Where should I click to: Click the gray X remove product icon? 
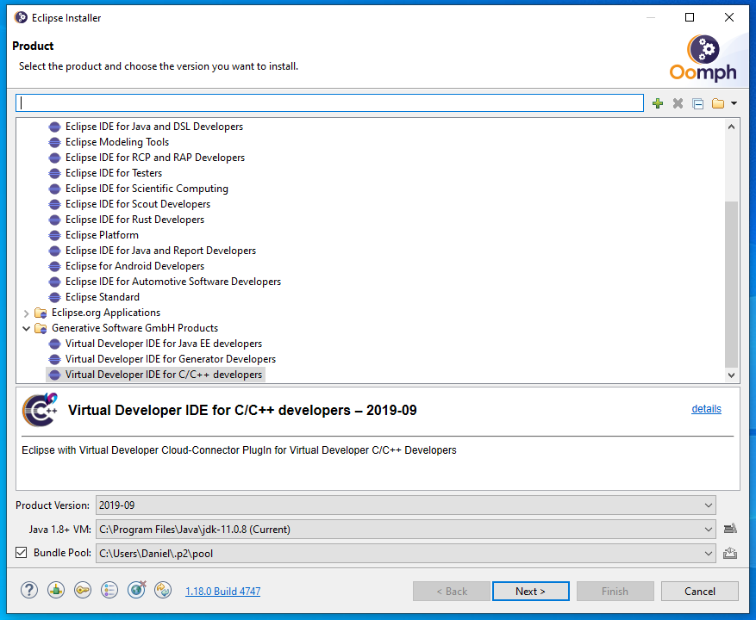(x=678, y=103)
